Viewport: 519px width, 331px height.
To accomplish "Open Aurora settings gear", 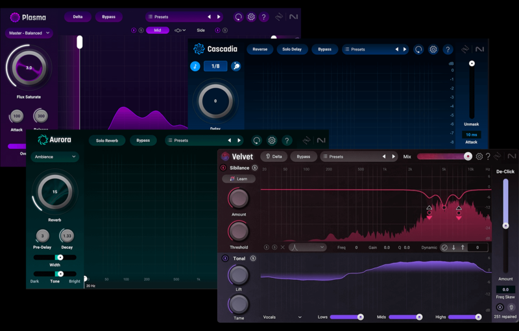I will [x=272, y=141].
